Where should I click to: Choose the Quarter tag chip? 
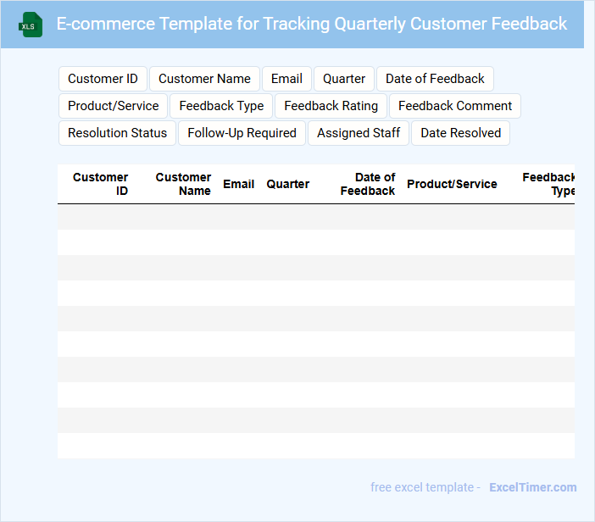[344, 79]
